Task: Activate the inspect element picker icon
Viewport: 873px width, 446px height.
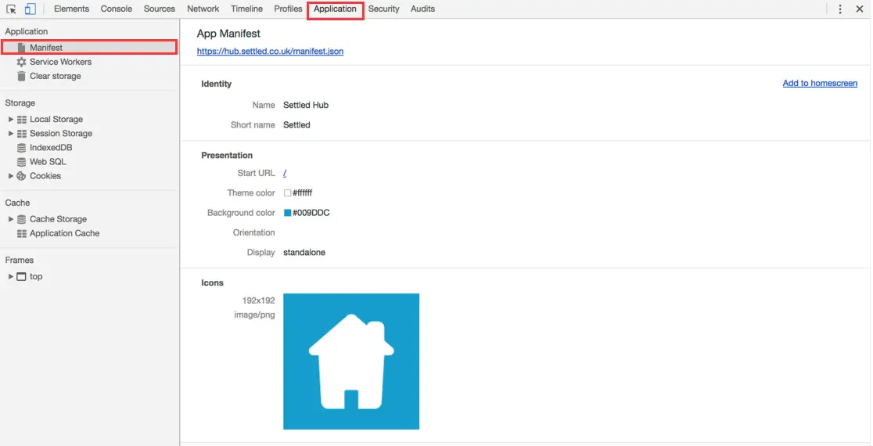Action: pyautogui.click(x=11, y=9)
